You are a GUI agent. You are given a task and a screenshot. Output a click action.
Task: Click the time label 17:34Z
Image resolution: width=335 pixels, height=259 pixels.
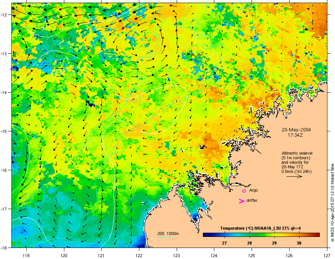(295, 135)
